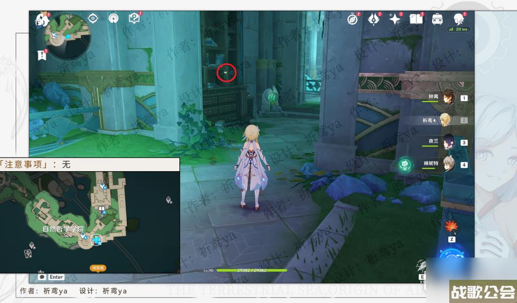
Task: Open the Adventurer Handbook book icon
Action: (x=415, y=19)
